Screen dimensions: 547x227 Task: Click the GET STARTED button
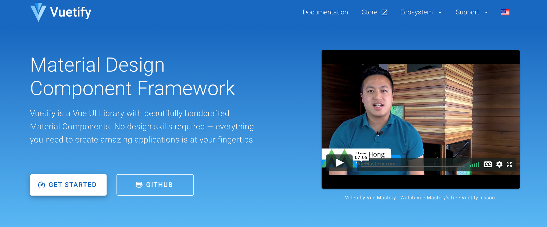(x=68, y=185)
